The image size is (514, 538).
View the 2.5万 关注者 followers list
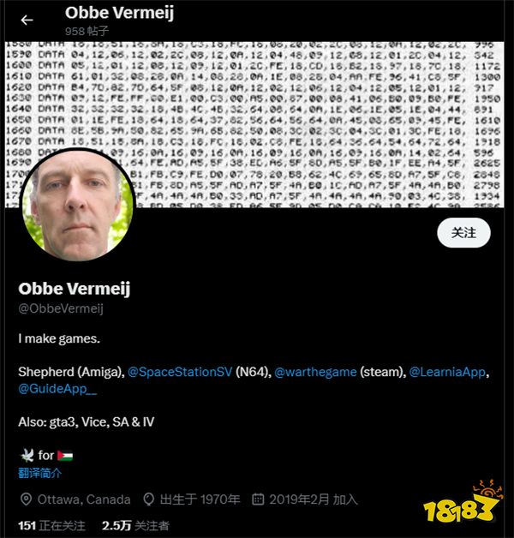coord(135,526)
